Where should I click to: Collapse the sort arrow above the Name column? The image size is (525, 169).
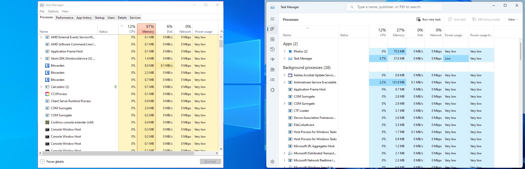[307, 28]
